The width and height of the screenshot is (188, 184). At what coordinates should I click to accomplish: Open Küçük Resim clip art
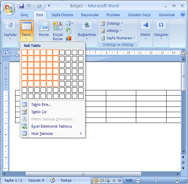pos(58,31)
